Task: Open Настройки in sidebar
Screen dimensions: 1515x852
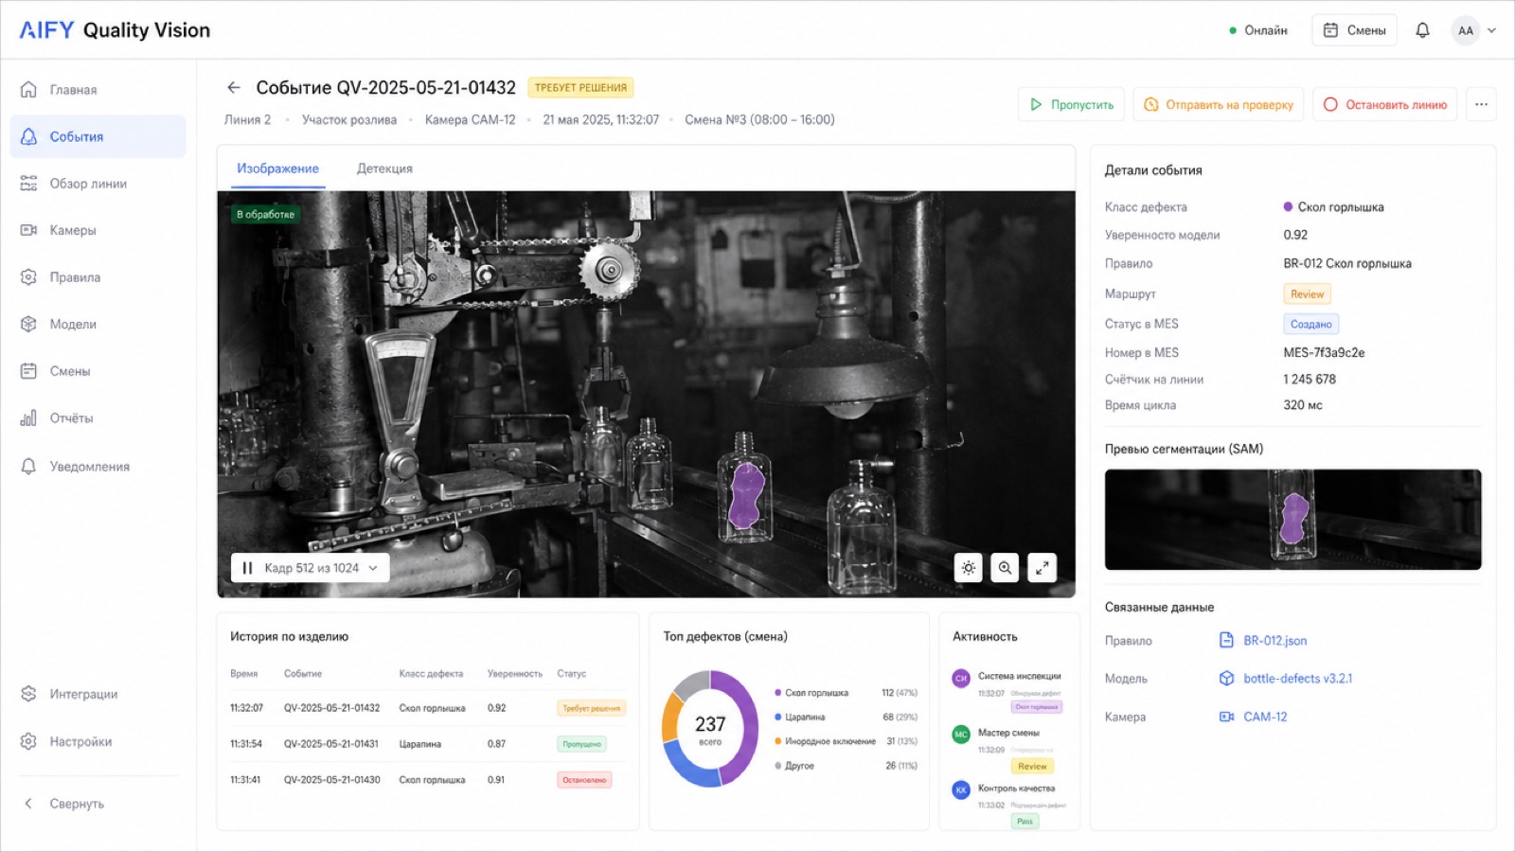Action: click(98, 741)
